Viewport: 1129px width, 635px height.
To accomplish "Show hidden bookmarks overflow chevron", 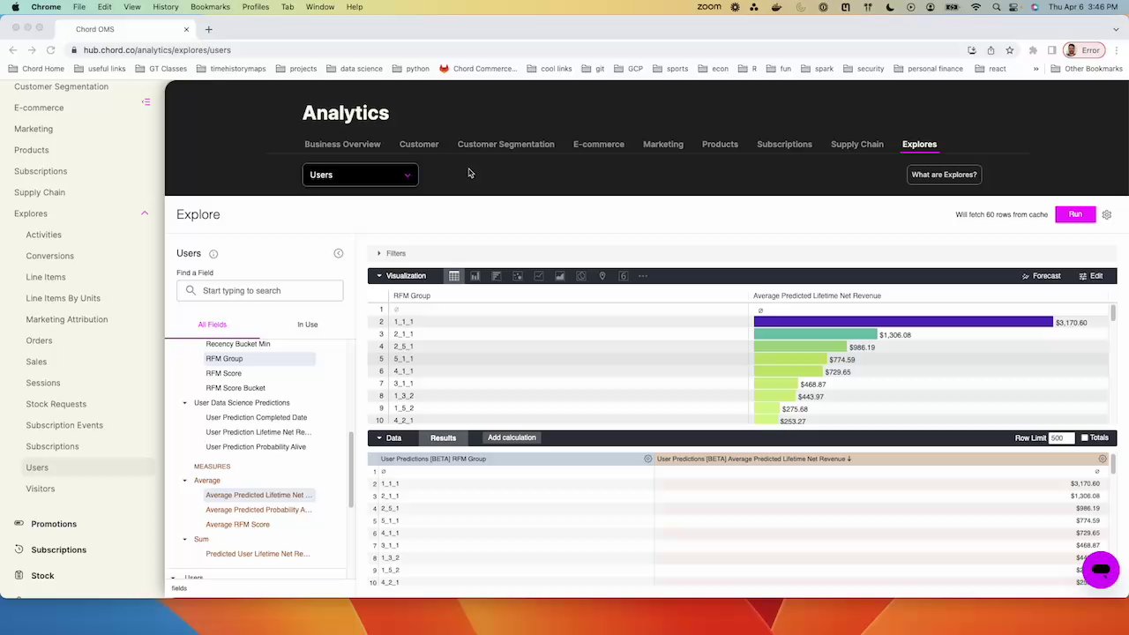I will (x=1036, y=69).
